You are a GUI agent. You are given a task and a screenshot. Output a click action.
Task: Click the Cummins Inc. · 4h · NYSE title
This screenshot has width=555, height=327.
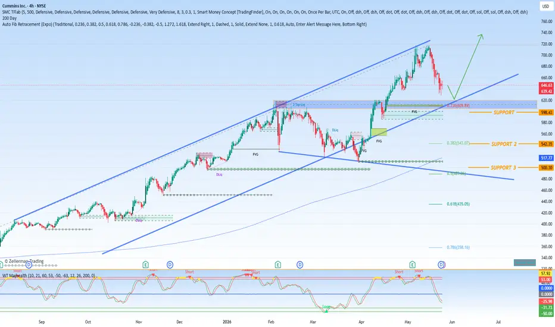click(x=24, y=6)
